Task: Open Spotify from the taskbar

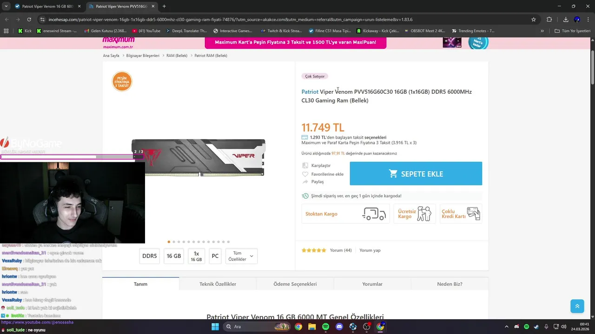Action: (325, 327)
